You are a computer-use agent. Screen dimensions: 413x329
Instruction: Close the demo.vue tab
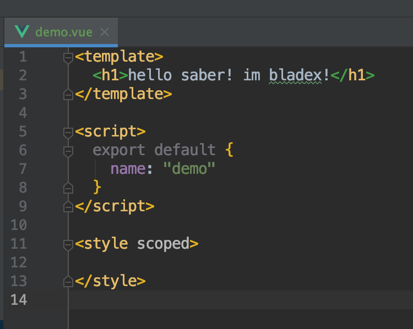(x=105, y=32)
